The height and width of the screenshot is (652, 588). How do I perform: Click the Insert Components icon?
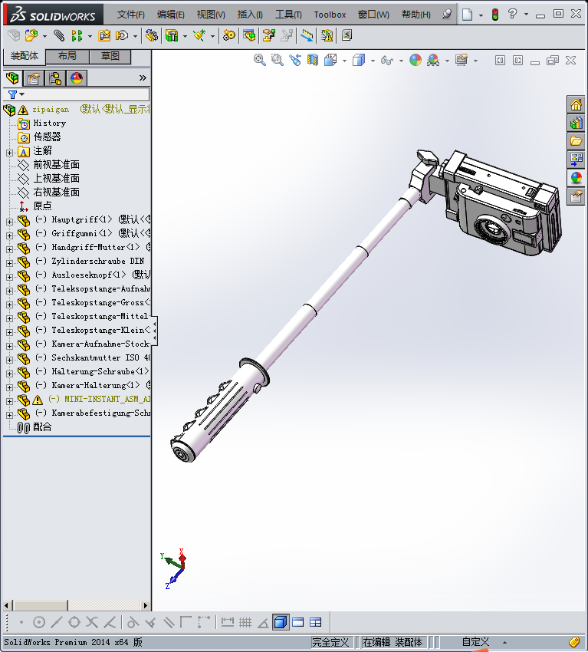[x=31, y=36]
